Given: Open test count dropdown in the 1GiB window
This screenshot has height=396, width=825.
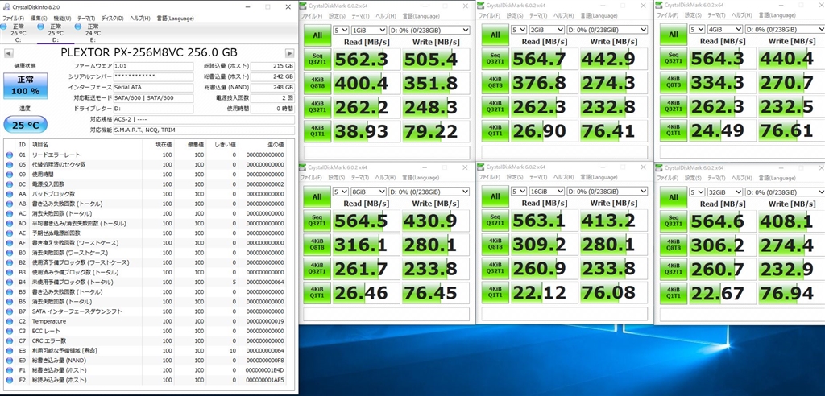Looking at the screenshot, I should pos(341,30).
